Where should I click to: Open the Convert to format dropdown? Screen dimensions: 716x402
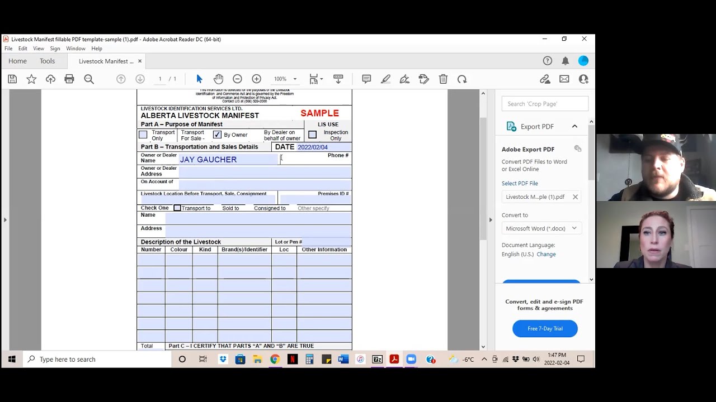[x=541, y=228]
